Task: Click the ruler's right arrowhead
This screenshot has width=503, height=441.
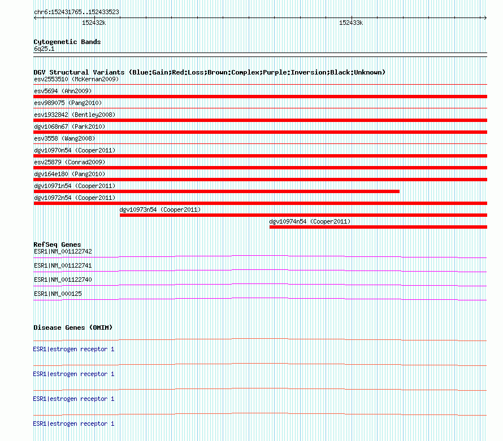Action: [x=485, y=18]
